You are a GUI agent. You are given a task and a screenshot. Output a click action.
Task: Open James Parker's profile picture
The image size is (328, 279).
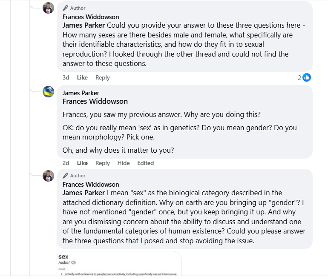coord(49,92)
